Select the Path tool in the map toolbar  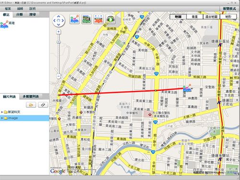click(x=74, y=19)
